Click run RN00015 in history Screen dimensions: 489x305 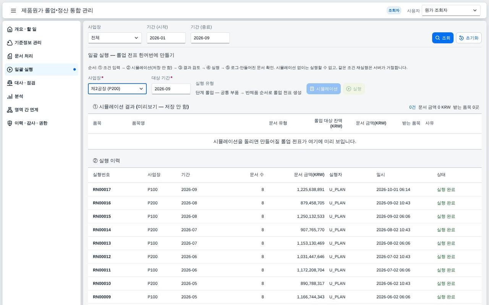(x=102, y=216)
